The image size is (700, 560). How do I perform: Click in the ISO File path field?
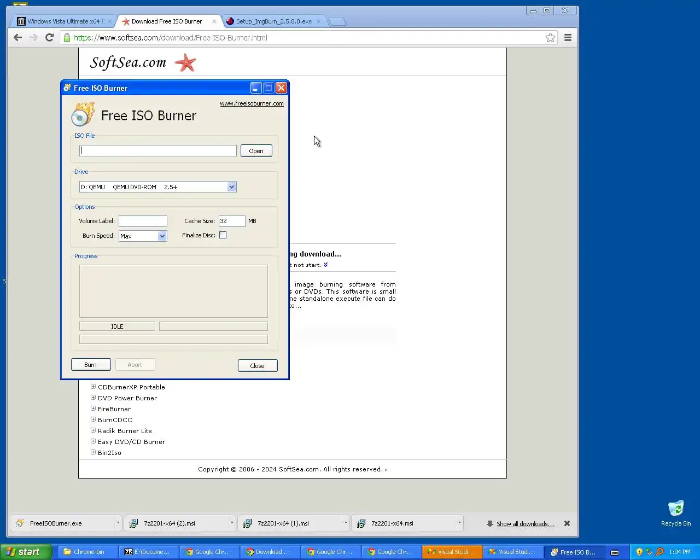tap(158, 150)
